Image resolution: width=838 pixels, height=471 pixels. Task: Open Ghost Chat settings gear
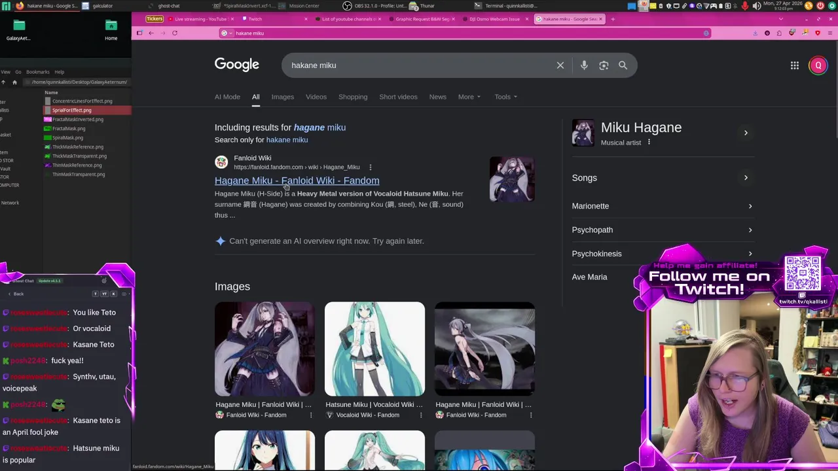tap(103, 281)
